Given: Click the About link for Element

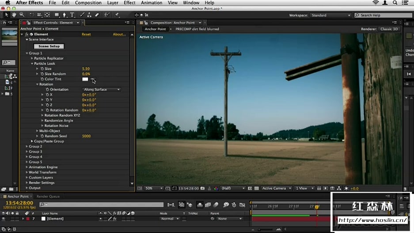Looking at the screenshot, I should (x=119, y=34).
